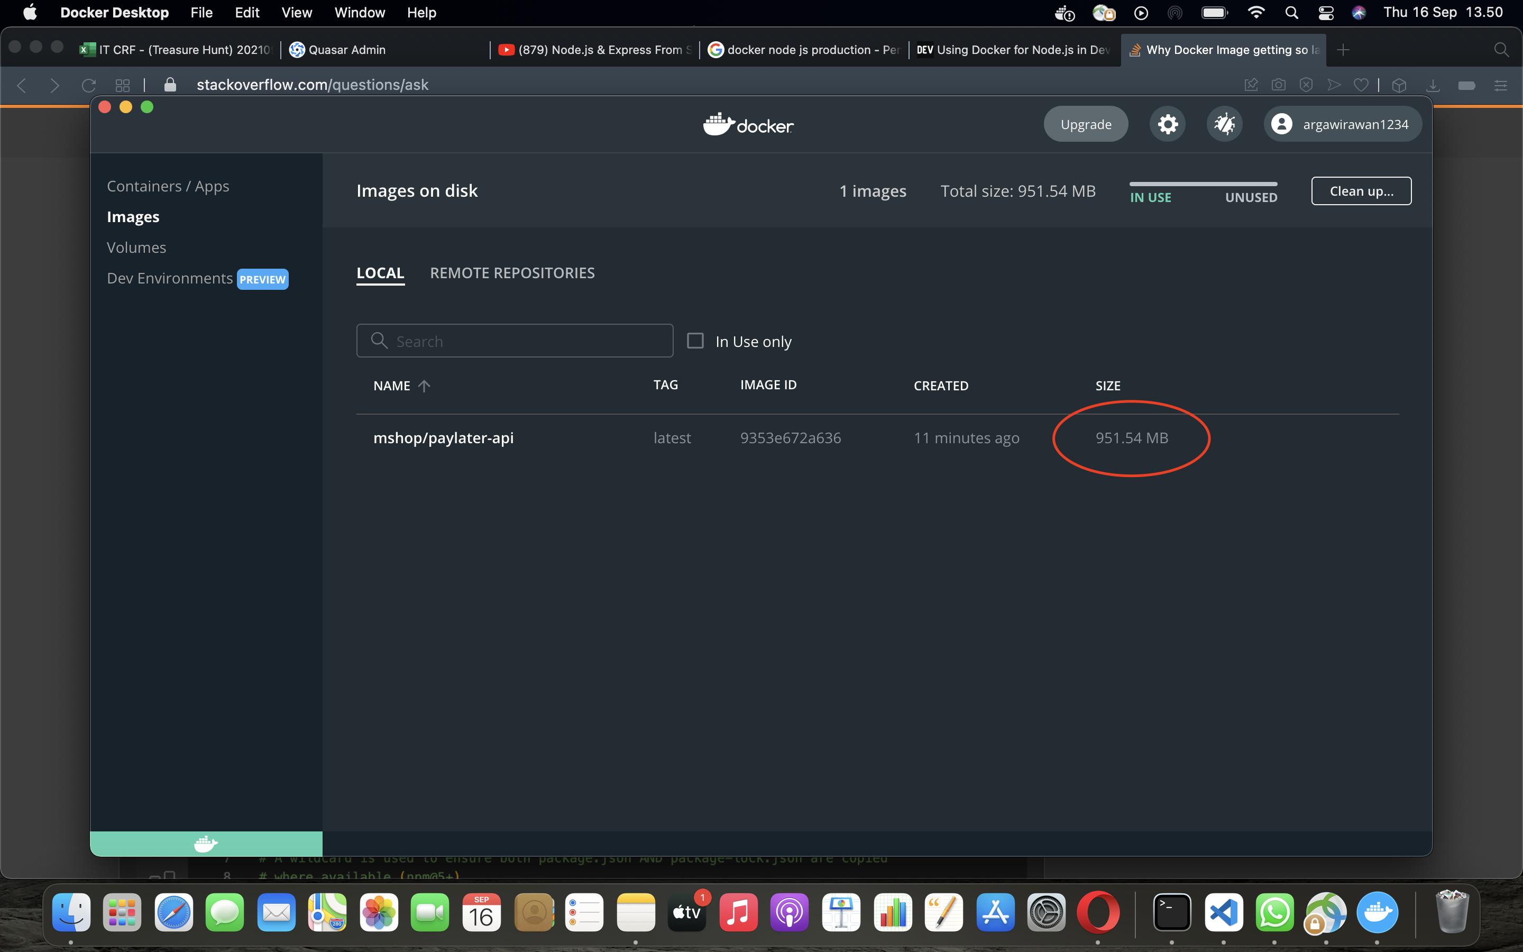The image size is (1523, 952).
Task: Open Launchpad from the Dock
Action: (x=122, y=912)
